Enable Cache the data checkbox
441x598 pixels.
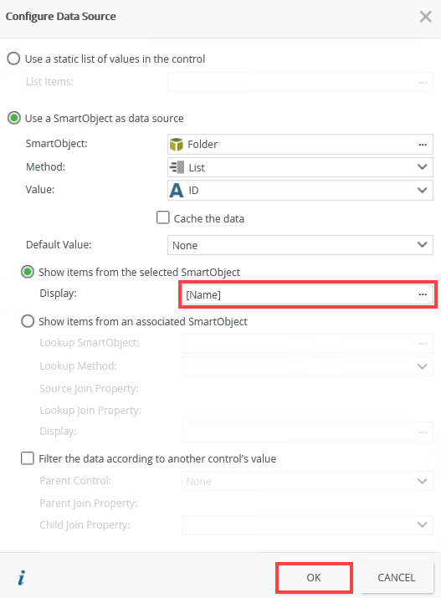(163, 217)
